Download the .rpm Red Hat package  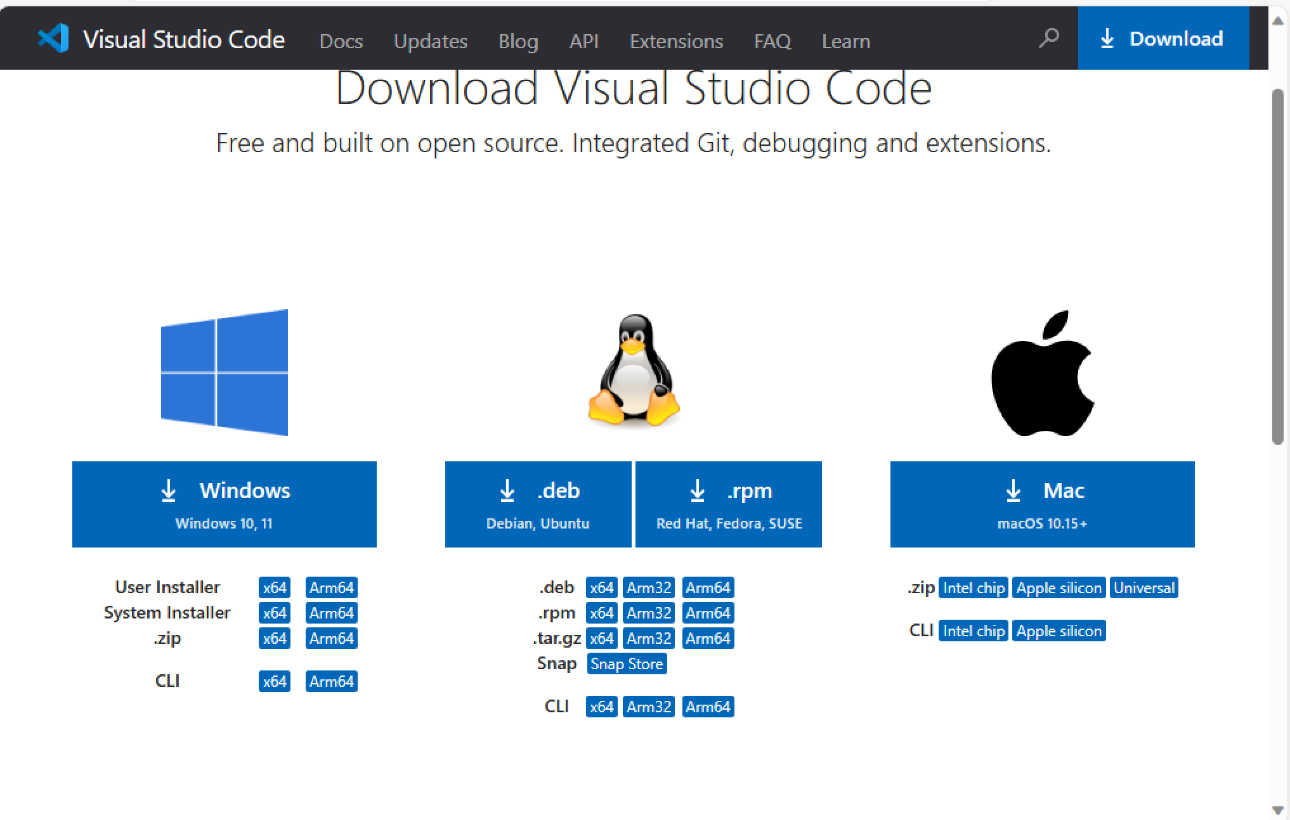pyautogui.click(x=729, y=504)
